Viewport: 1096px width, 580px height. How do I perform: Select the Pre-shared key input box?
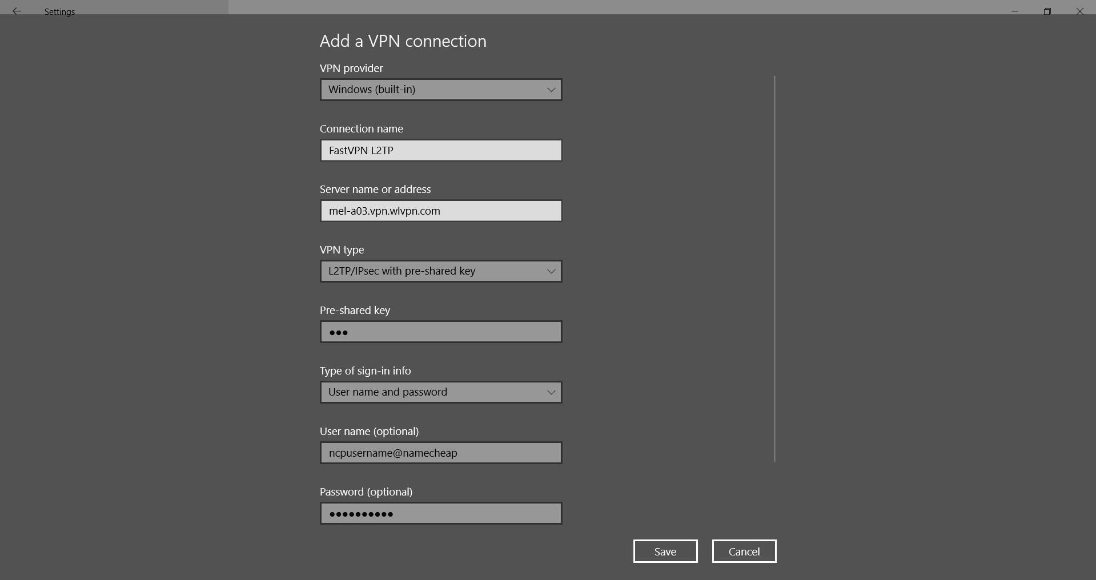(441, 332)
